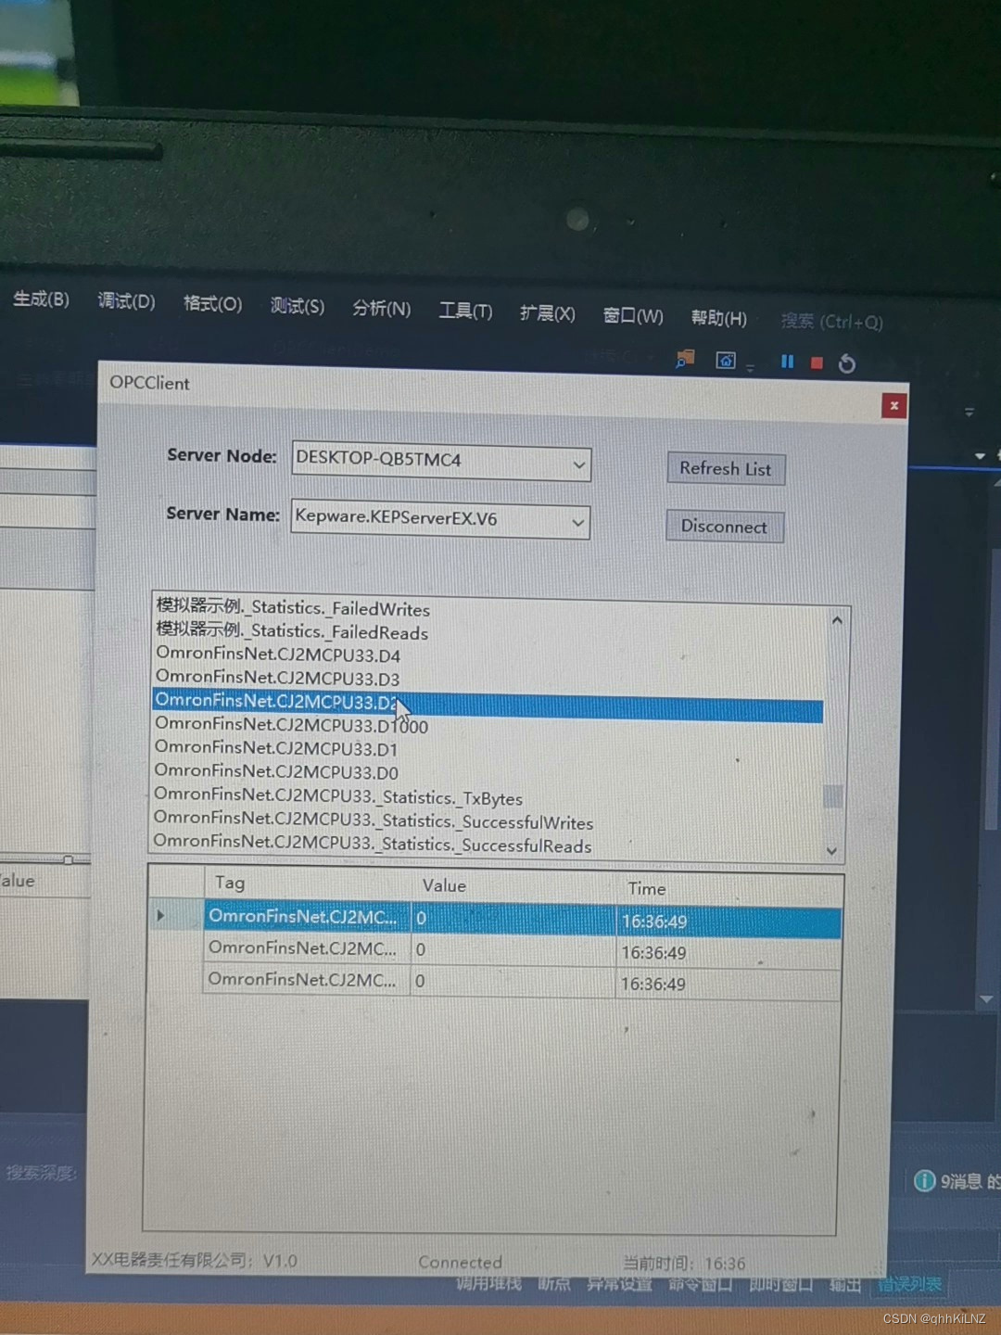Open the 格式(O) menu

tap(212, 303)
